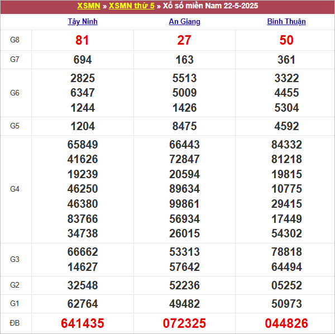Screen dimensions: 335x334
Task: Click G3 number 66662
Action: 83,252
